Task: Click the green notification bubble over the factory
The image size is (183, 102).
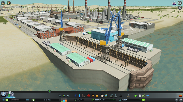Action: click(66, 8)
